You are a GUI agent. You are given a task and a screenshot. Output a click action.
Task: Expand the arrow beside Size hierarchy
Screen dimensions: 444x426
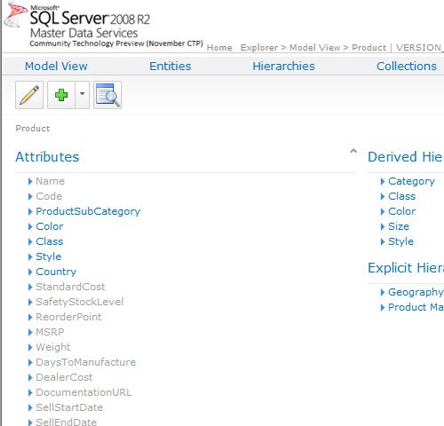[x=383, y=226]
